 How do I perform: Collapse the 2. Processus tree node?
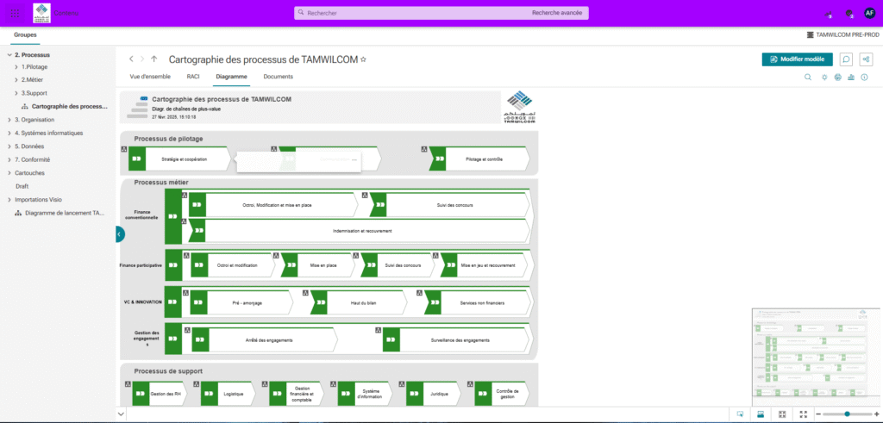(9, 55)
